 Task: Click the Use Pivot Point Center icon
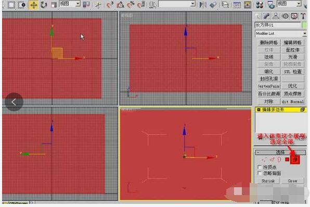click(86, 5)
